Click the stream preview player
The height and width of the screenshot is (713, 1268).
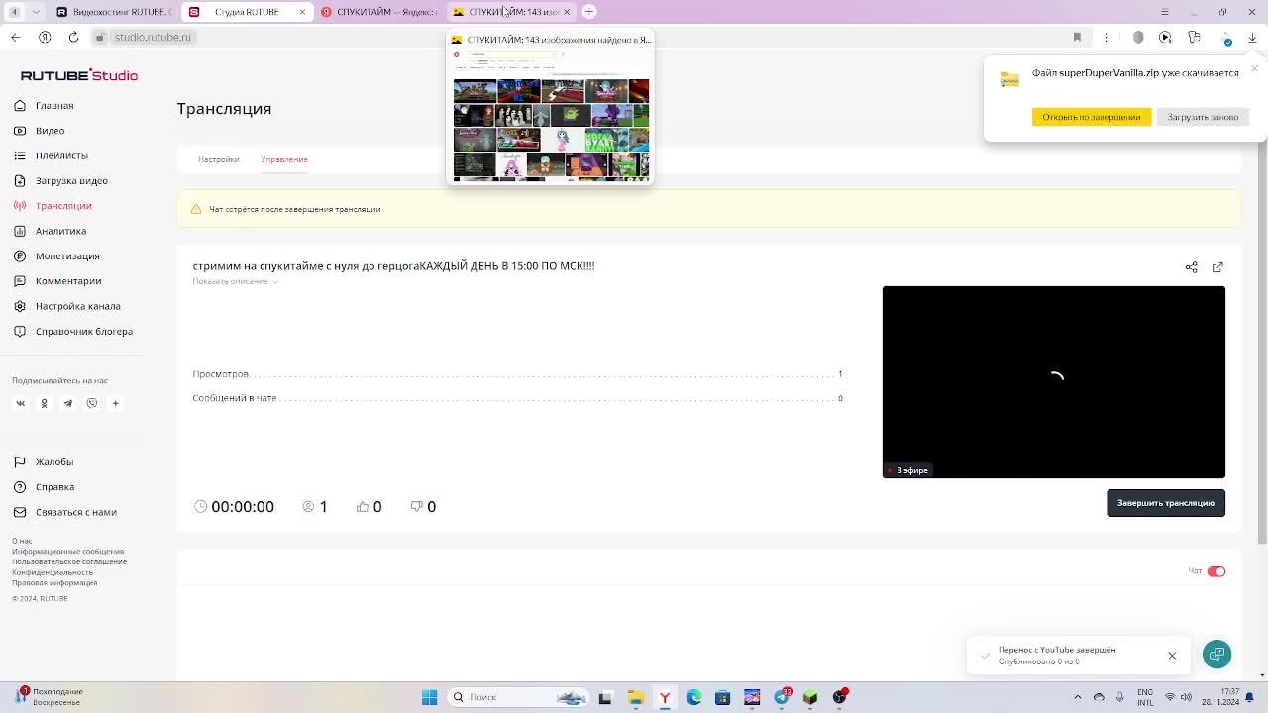(x=1053, y=381)
